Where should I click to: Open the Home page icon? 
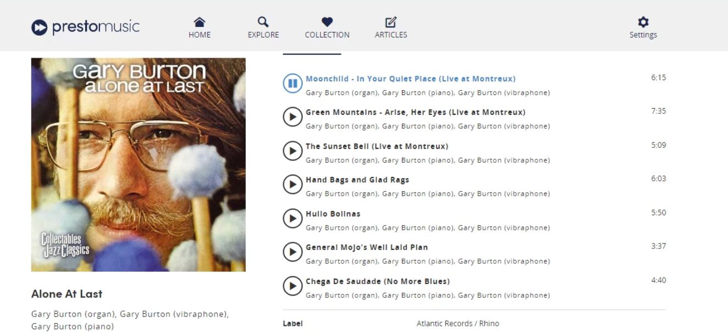pos(200,22)
